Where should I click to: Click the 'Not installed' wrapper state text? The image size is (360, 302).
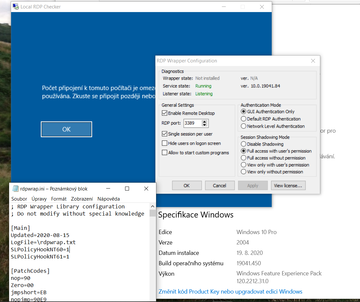pos(207,78)
